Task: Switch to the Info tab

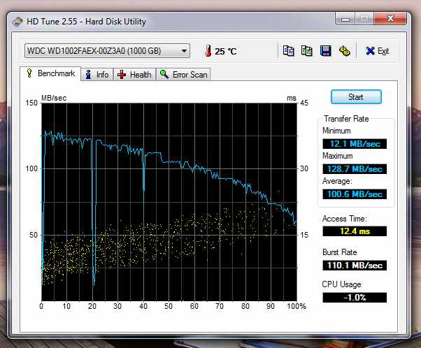Action: point(97,75)
